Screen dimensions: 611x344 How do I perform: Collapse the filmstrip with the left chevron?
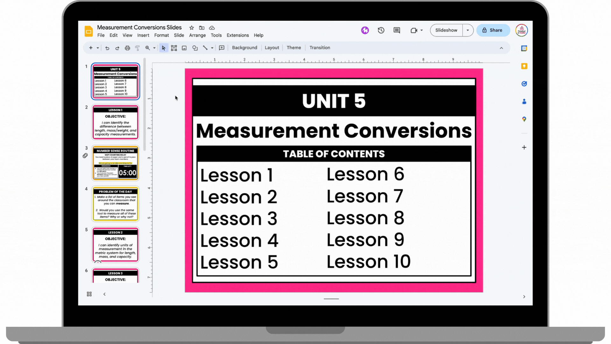(x=104, y=294)
